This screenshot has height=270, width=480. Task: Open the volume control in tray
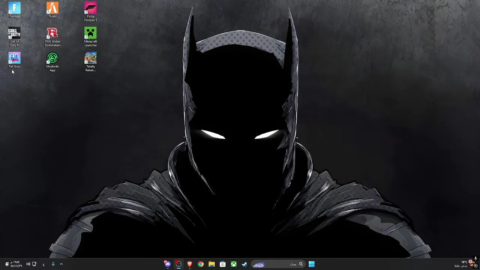[x=28, y=264]
